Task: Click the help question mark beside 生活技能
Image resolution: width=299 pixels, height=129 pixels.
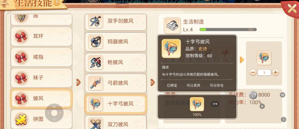Action: [56, 3]
